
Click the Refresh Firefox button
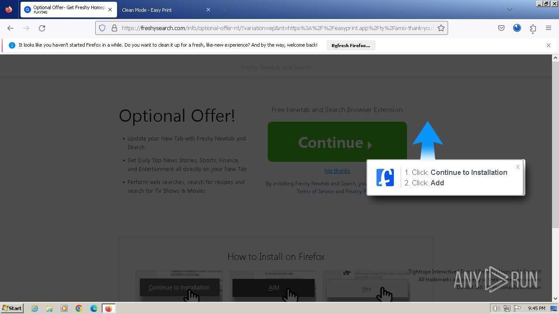click(351, 45)
